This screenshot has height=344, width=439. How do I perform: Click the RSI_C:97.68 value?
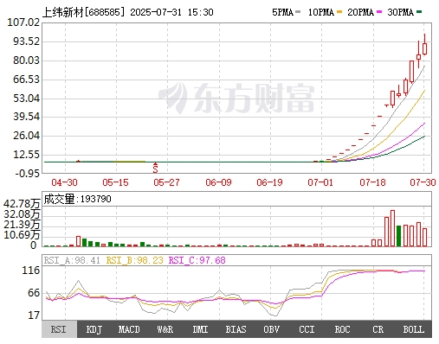[x=197, y=260]
